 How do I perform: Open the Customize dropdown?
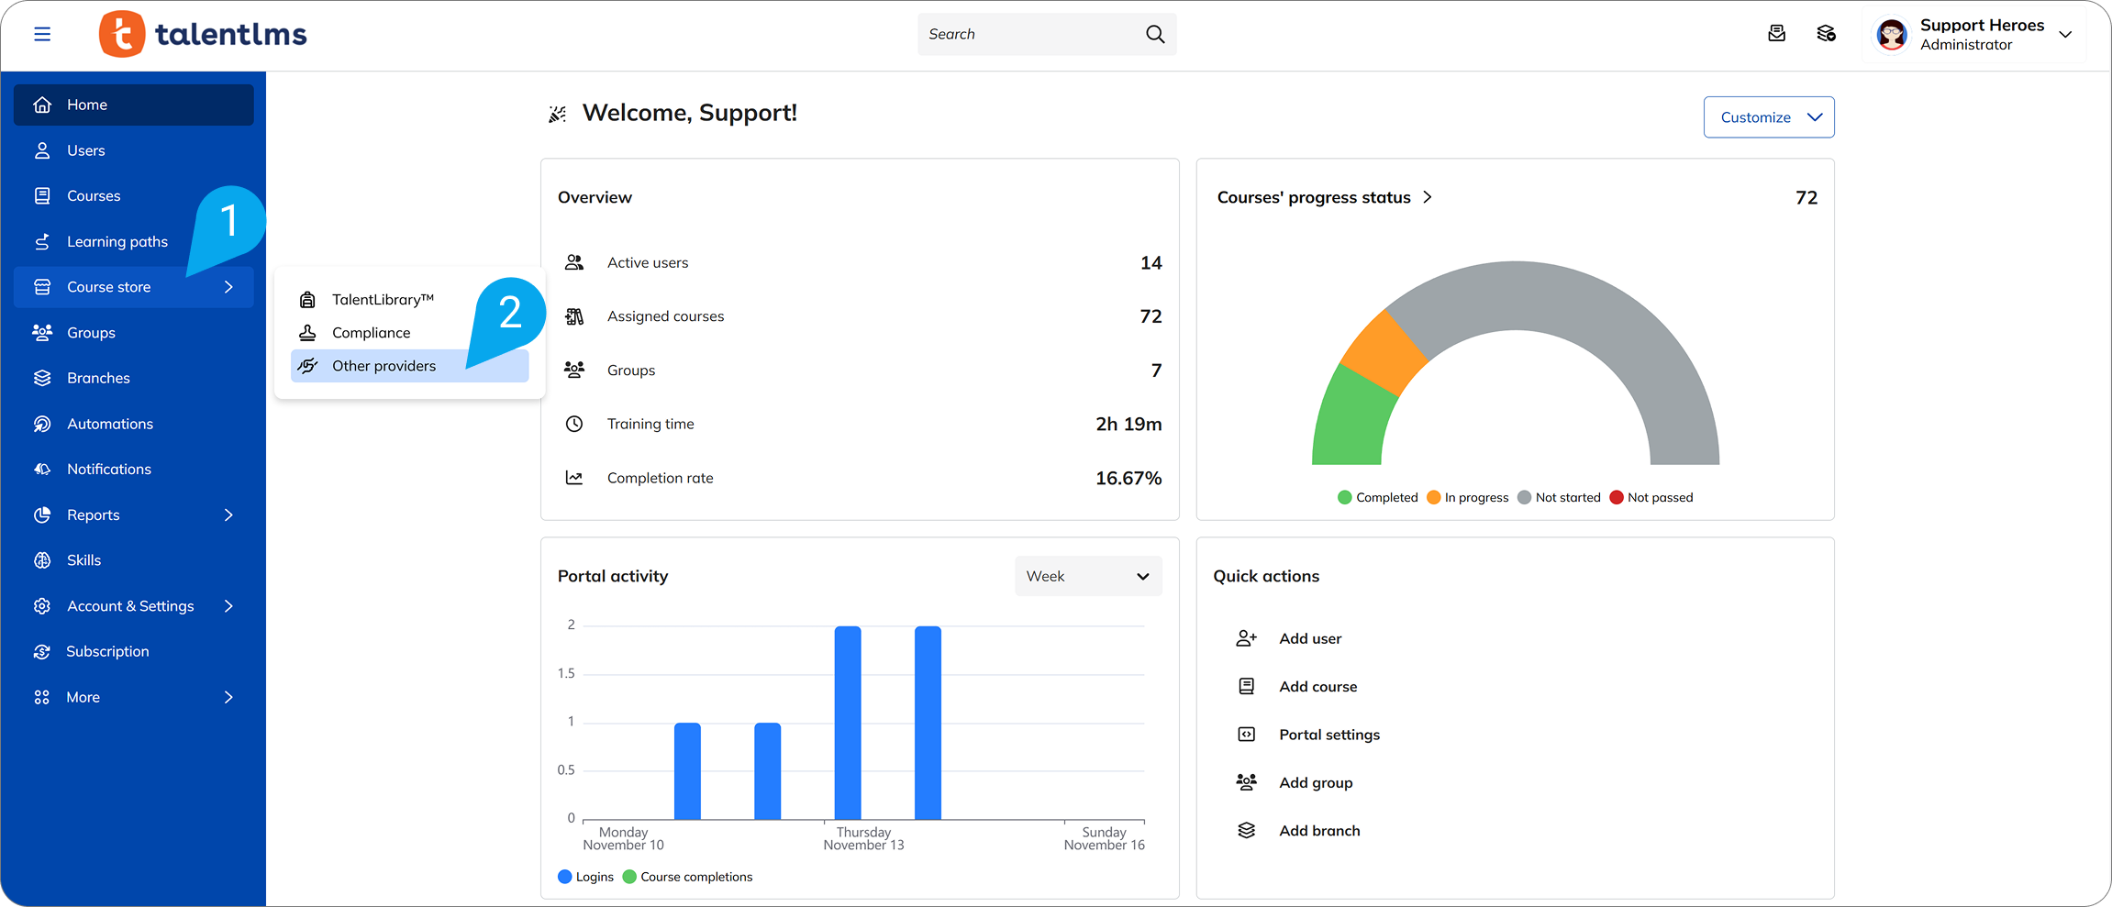click(x=1768, y=117)
